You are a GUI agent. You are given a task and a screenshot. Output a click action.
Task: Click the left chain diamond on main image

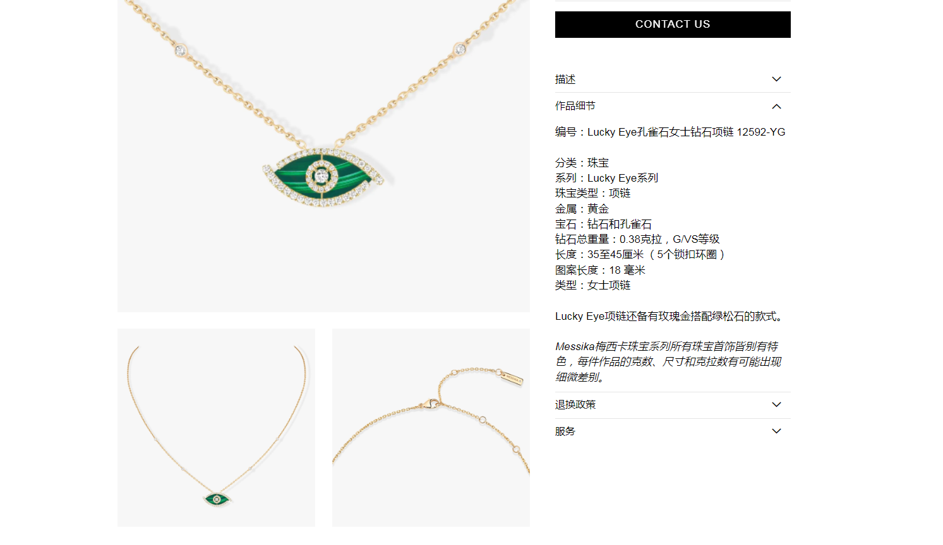point(181,50)
